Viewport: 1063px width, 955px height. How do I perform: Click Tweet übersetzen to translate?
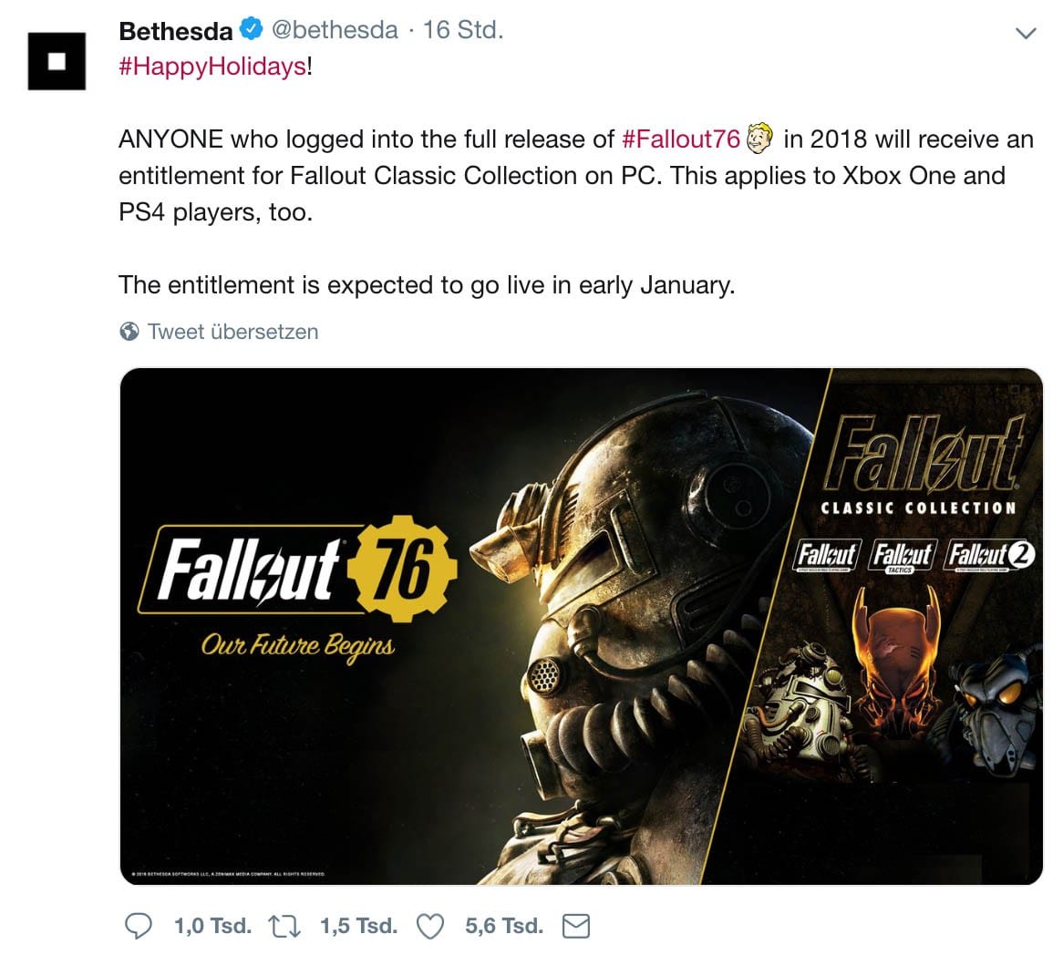[232, 331]
